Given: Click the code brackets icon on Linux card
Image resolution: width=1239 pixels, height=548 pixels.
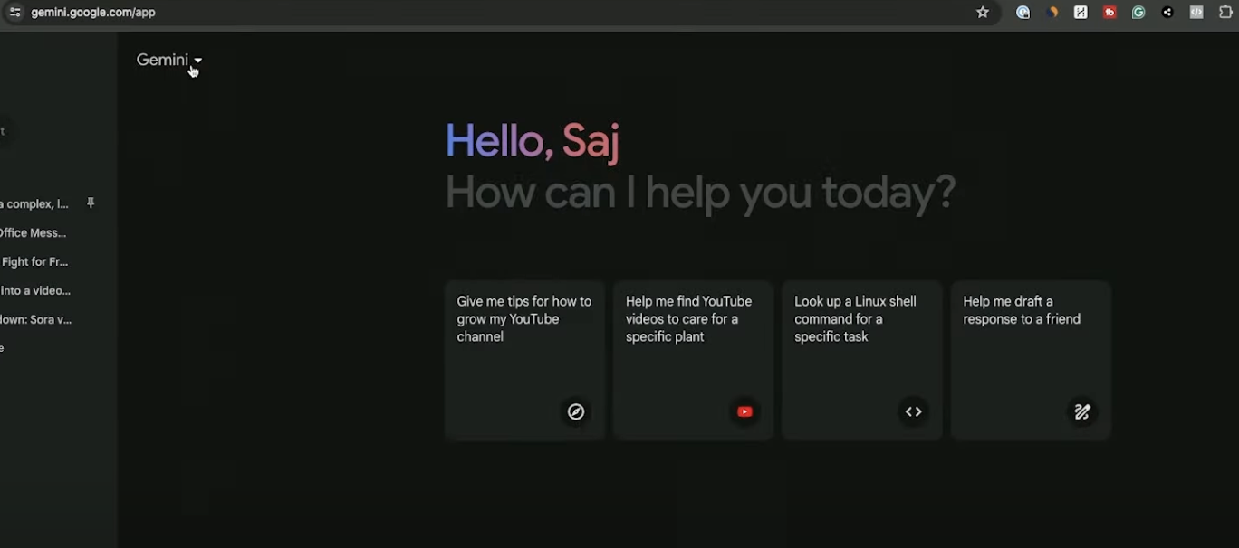Looking at the screenshot, I should (x=914, y=411).
